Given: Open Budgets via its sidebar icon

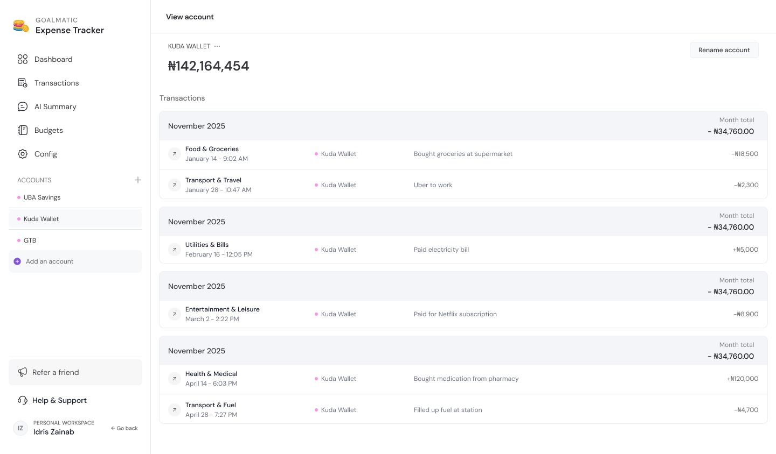Looking at the screenshot, I should [23, 130].
